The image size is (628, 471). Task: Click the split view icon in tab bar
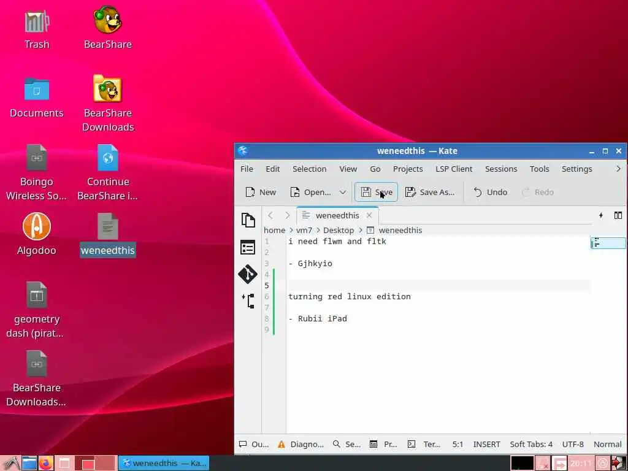618,215
